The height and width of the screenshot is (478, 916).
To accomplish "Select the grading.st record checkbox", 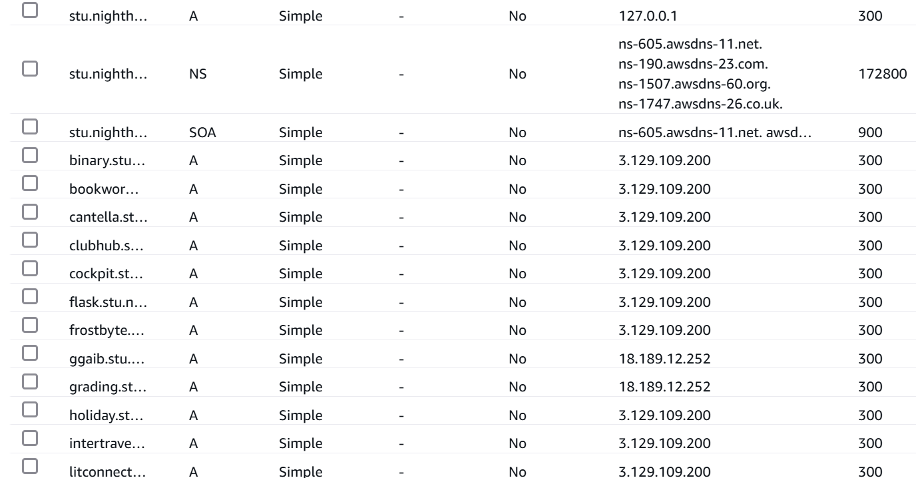I will coord(29,383).
